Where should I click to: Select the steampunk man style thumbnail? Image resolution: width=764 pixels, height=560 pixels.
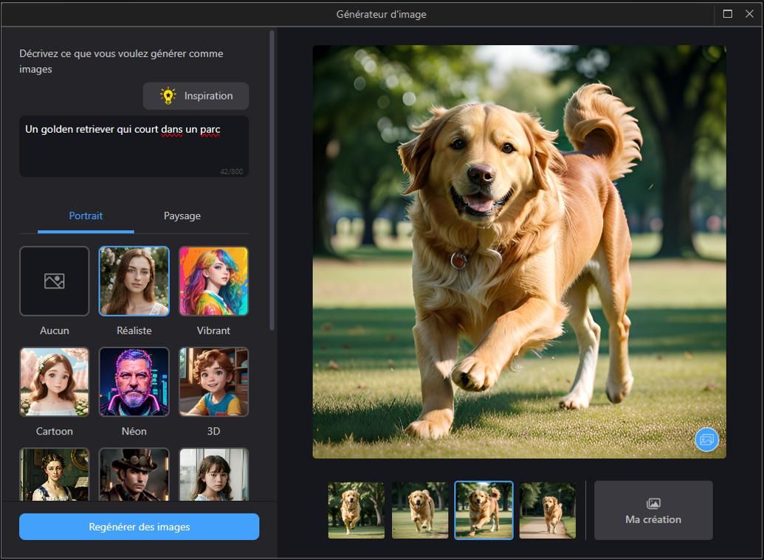tap(134, 476)
